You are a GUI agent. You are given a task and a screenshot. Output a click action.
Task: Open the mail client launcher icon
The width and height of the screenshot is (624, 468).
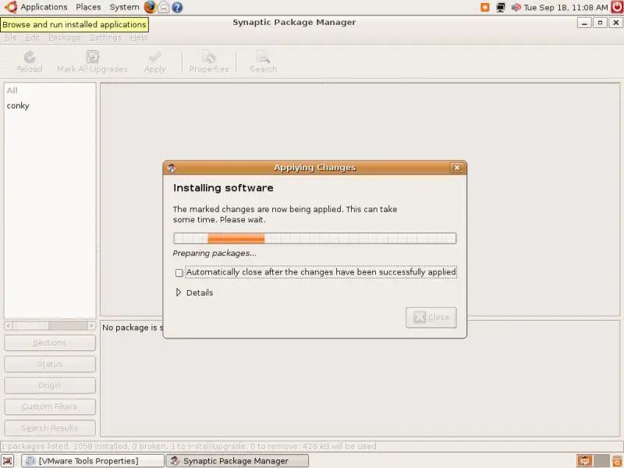click(164, 7)
